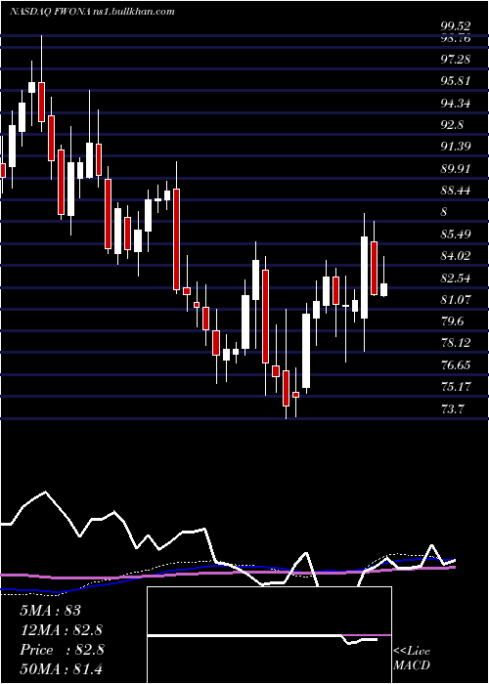489x684 pixels.
Task: Select the 84.02 price axis label
Action: click(455, 256)
